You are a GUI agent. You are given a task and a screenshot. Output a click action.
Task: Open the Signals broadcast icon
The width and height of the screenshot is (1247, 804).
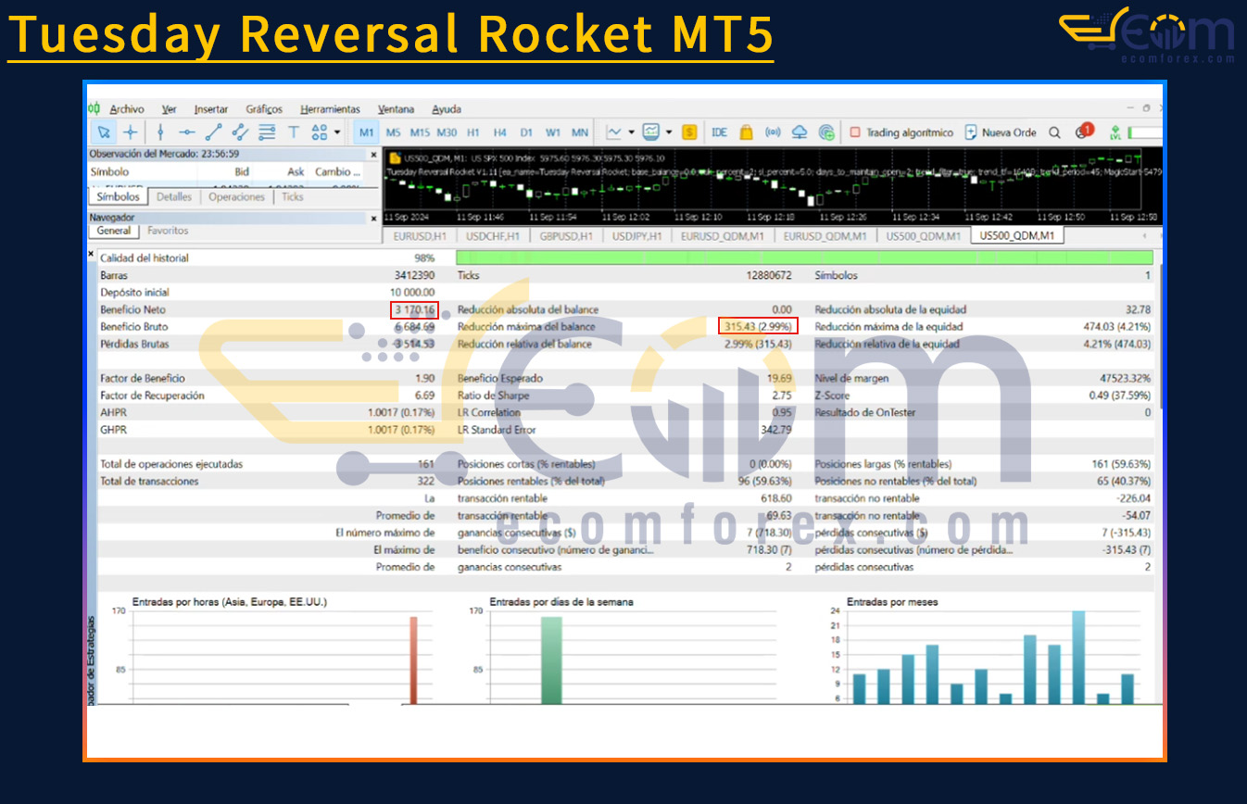(774, 132)
